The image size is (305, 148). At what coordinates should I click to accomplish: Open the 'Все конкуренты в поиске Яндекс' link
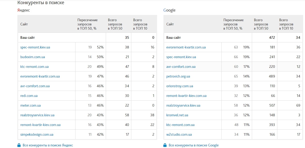coord(48,145)
